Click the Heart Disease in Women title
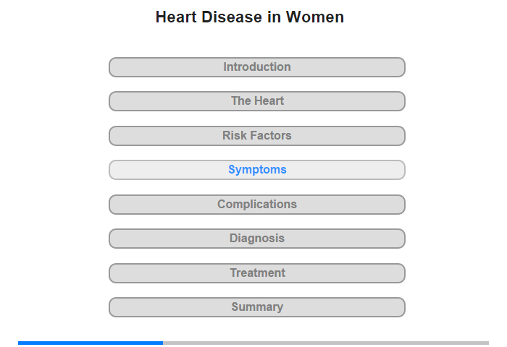This screenshot has width=507, height=347. (x=250, y=17)
